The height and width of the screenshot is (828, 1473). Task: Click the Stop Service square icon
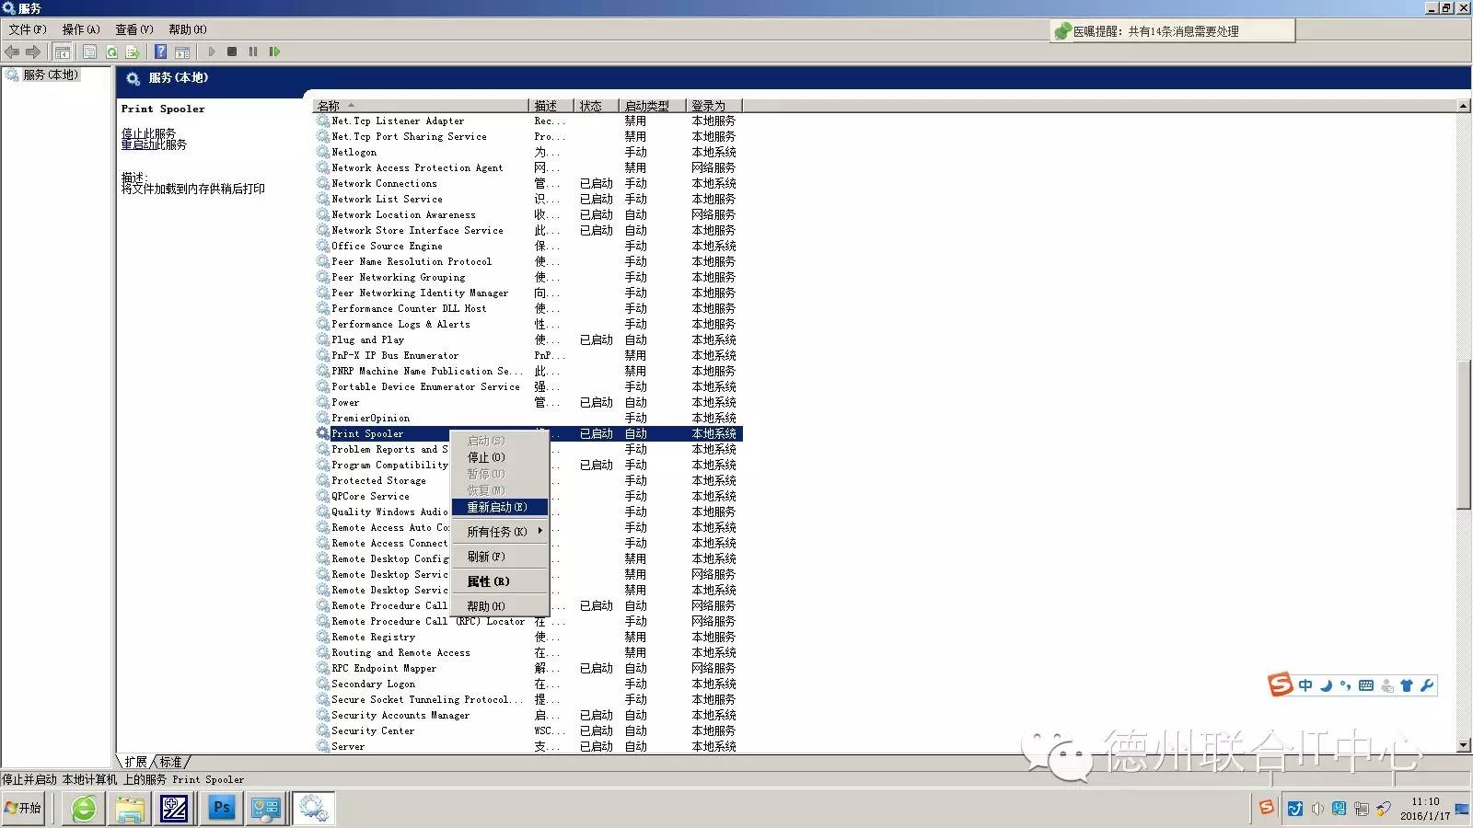click(232, 52)
